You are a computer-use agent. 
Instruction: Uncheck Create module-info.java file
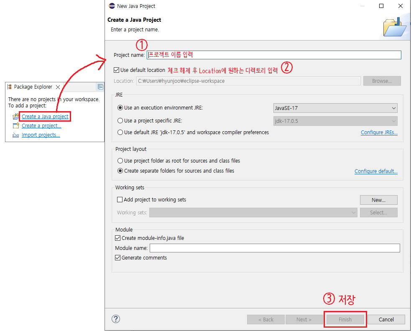click(117, 238)
